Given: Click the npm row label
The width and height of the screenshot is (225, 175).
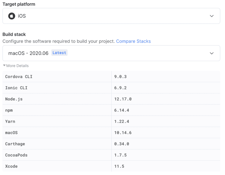Looking at the screenshot, I should point(9,111).
